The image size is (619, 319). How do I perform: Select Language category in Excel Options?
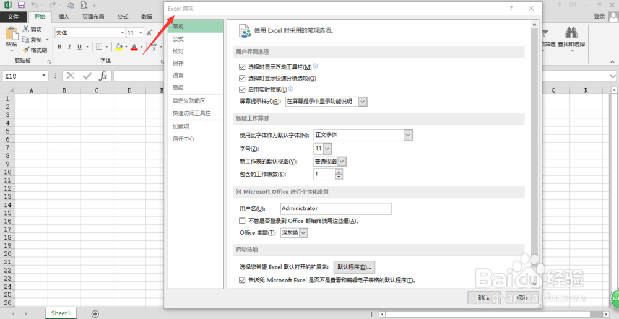click(196, 76)
